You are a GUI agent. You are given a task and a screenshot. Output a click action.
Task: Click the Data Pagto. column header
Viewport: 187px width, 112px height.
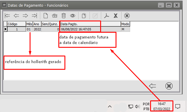[x=90, y=24]
